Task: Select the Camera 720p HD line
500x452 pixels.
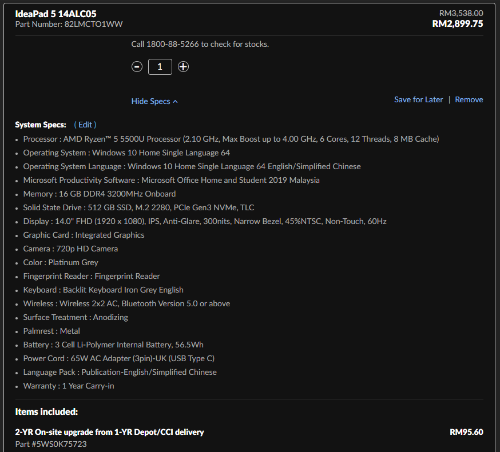Action: click(x=70, y=249)
